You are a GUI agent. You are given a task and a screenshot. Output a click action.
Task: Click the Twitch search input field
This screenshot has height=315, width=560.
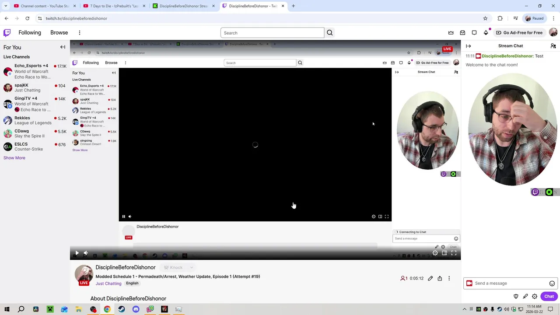[x=272, y=33]
